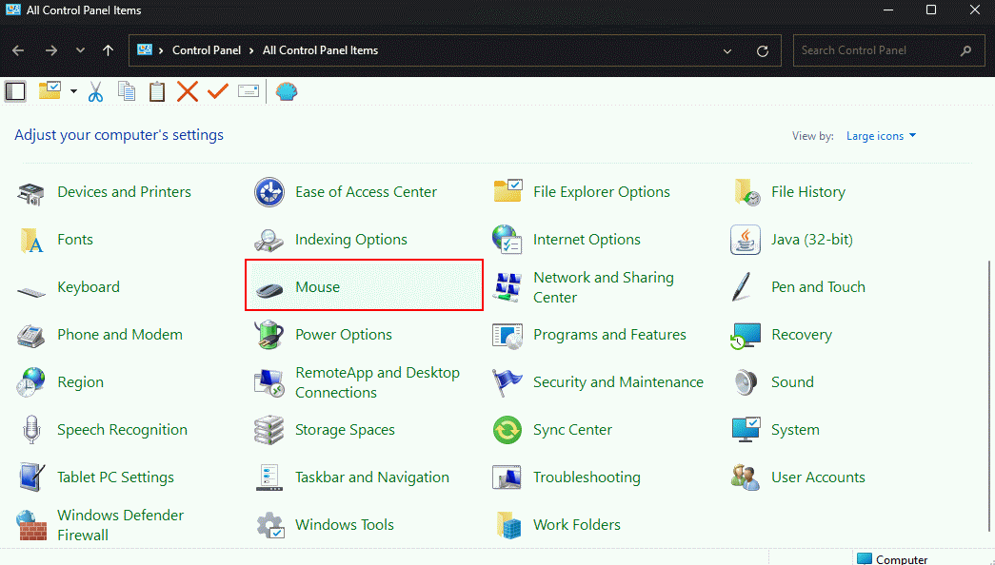
Task: Expand the folder options dropdown arrow
Action: pos(73,91)
